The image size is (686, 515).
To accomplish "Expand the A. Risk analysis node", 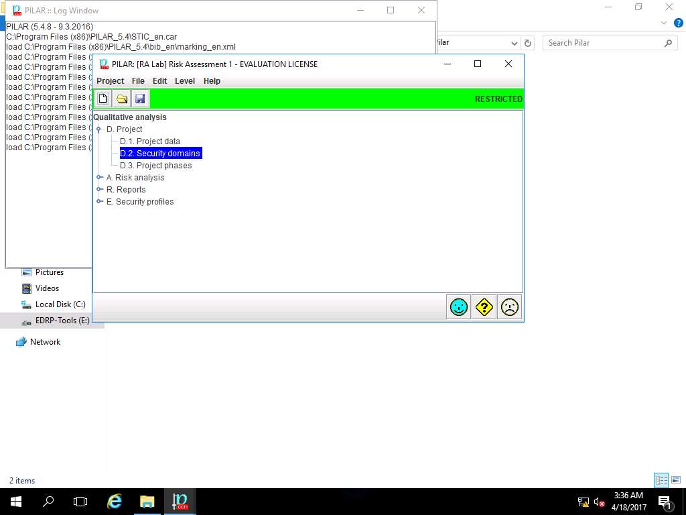I will [x=99, y=177].
